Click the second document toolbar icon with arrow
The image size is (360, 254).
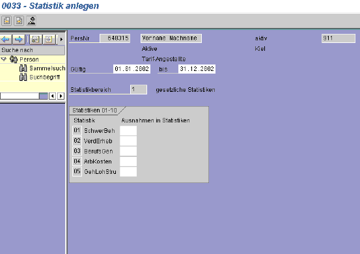tap(19, 21)
